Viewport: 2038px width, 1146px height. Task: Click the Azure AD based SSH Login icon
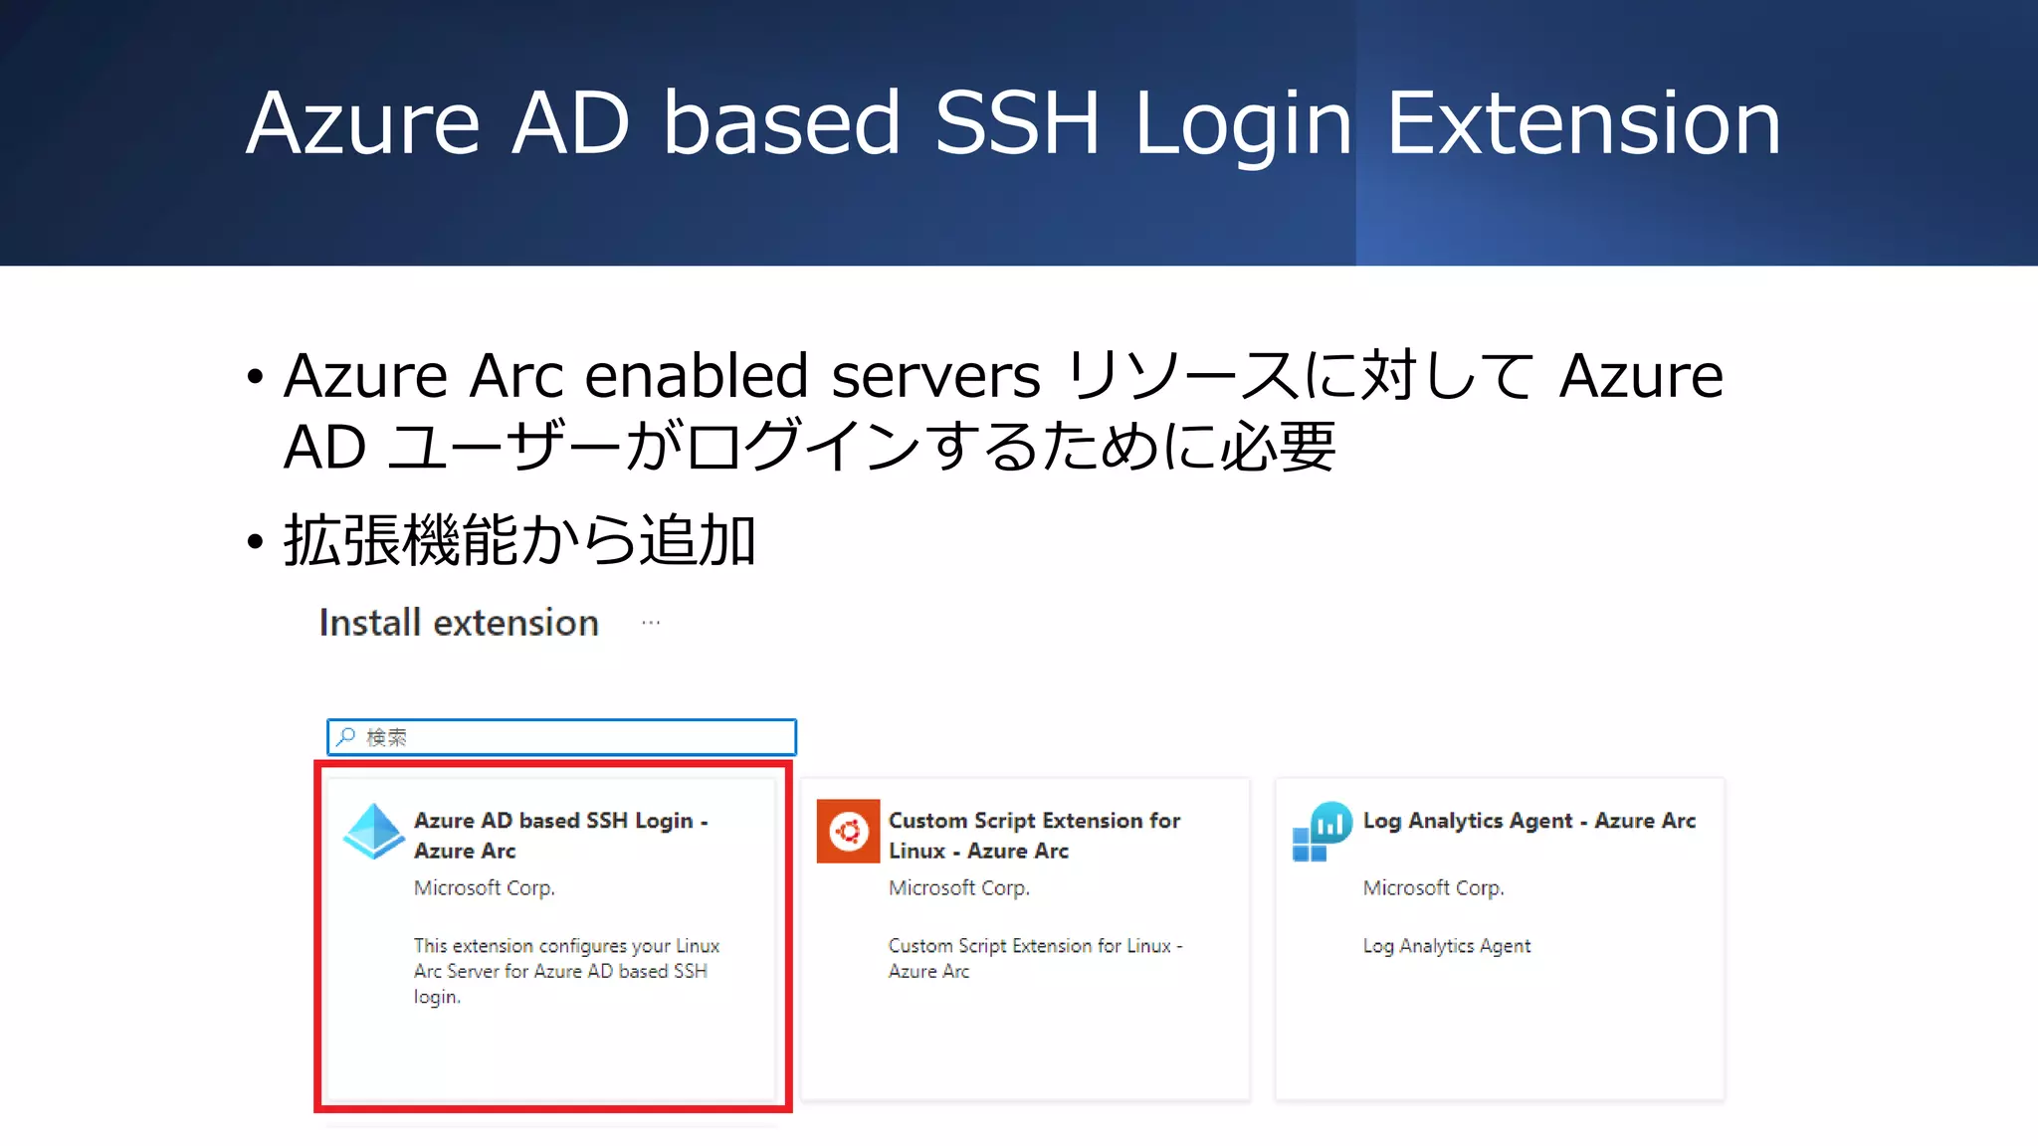tap(374, 831)
